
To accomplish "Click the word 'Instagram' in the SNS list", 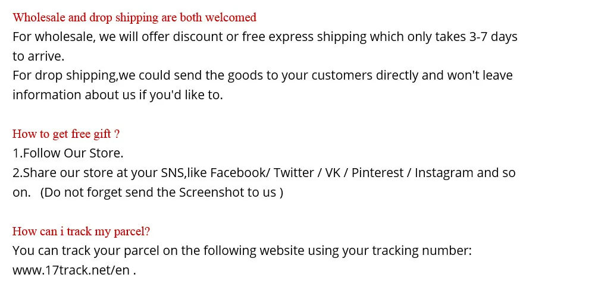I will (444, 173).
